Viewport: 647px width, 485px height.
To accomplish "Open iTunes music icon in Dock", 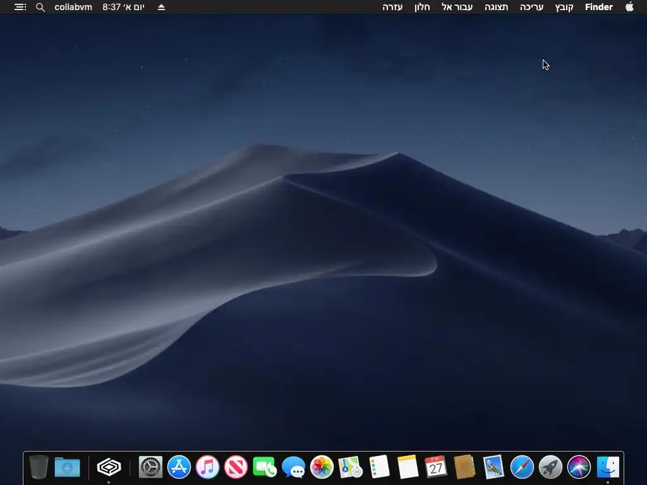I will [207, 467].
